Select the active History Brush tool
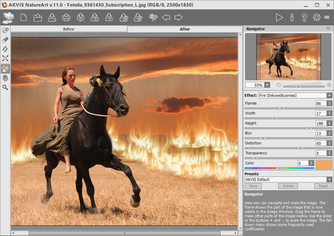 tap(5, 69)
